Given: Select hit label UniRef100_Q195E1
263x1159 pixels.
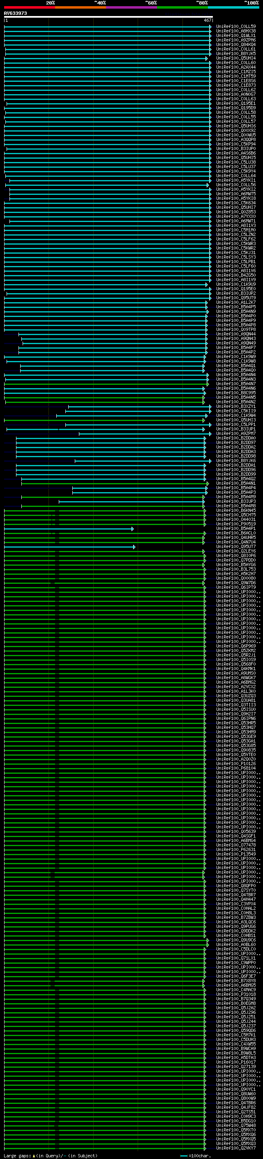Looking at the screenshot, I should pyautogui.click(x=236, y=104).
